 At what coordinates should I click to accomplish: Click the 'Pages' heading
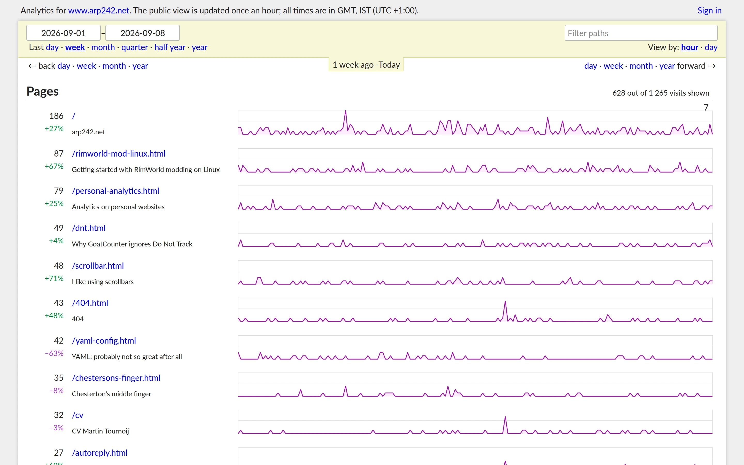point(42,91)
